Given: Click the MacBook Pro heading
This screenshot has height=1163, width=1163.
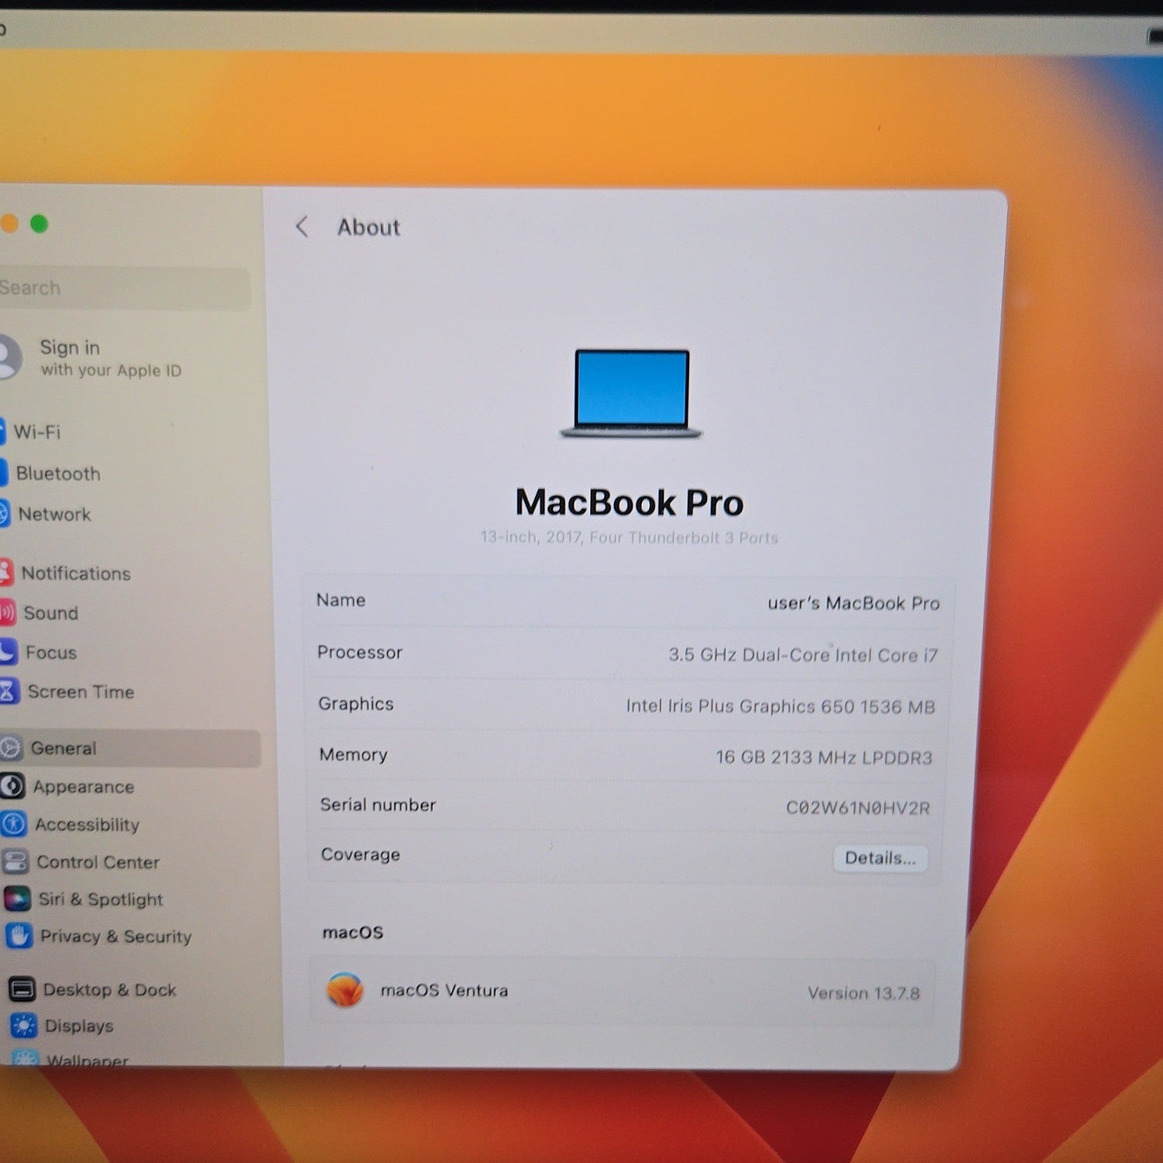Looking at the screenshot, I should pos(630,502).
